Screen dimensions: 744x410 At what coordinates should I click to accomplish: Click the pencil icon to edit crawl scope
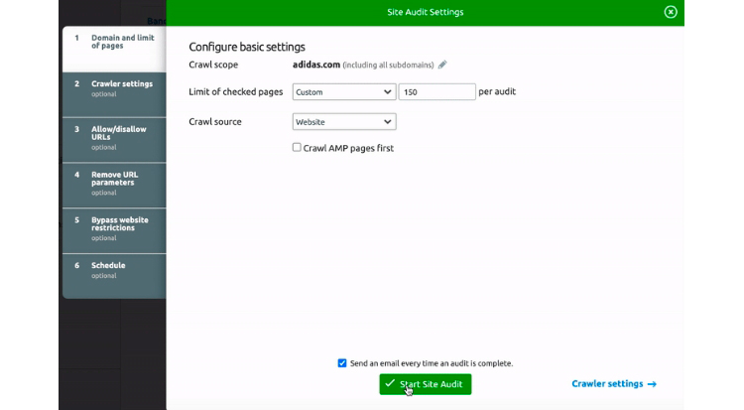(x=442, y=65)
